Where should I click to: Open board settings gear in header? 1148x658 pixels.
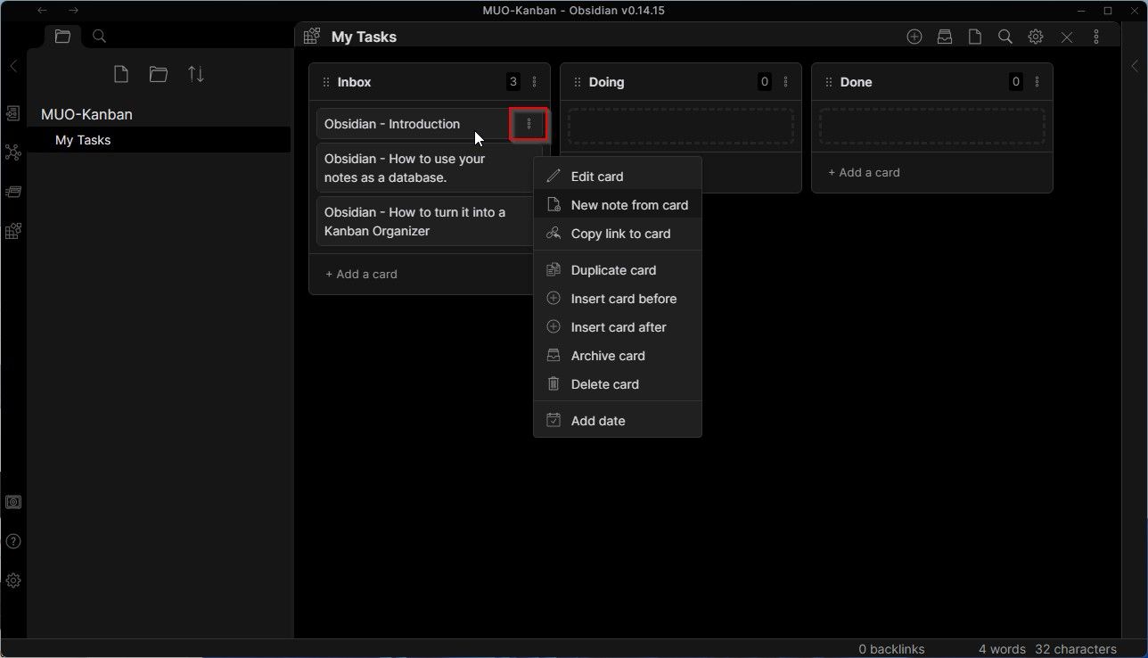[x=1036, y=37]
